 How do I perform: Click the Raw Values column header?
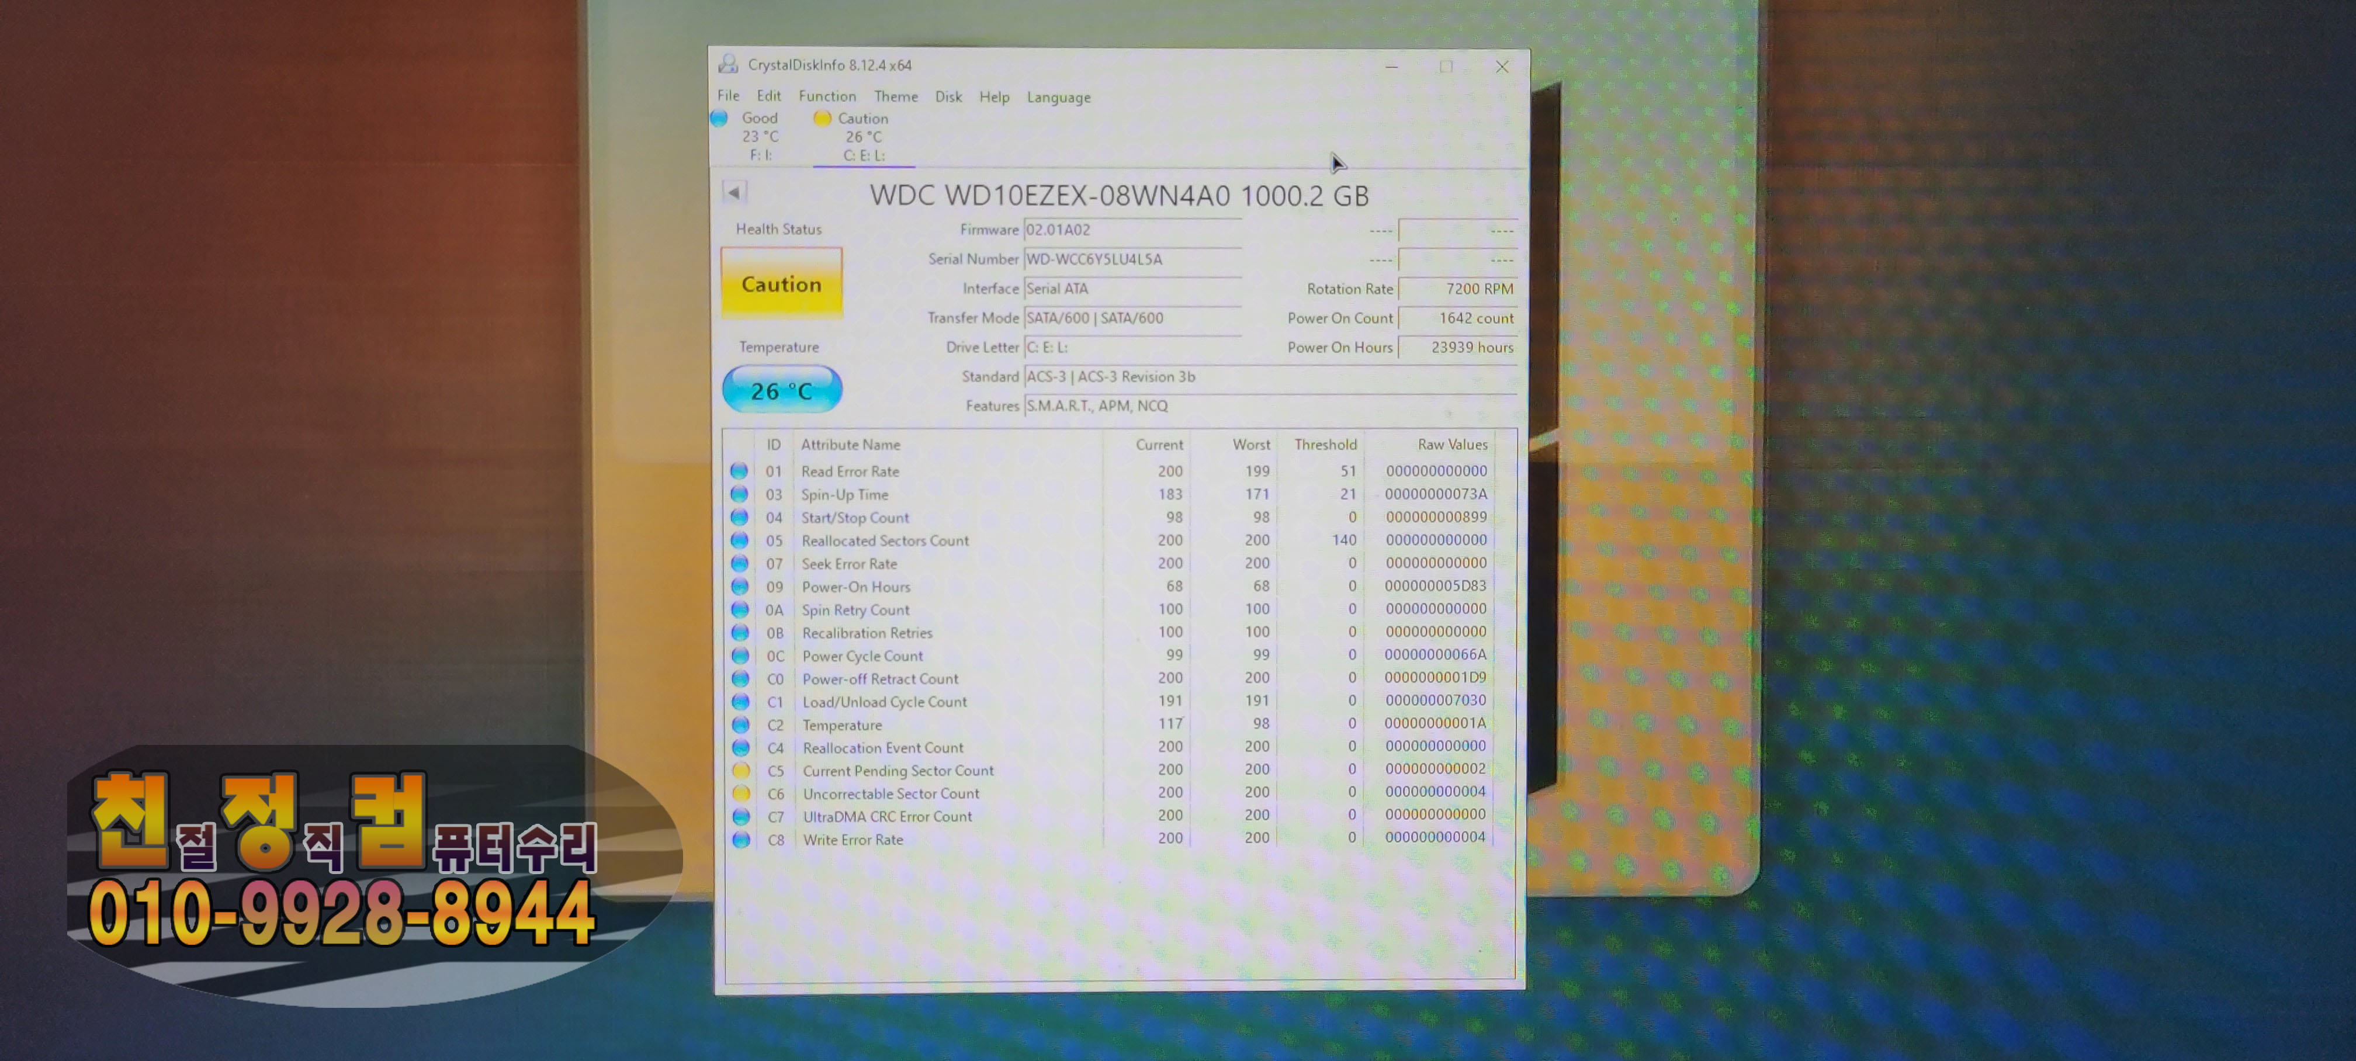point(1451,445)
